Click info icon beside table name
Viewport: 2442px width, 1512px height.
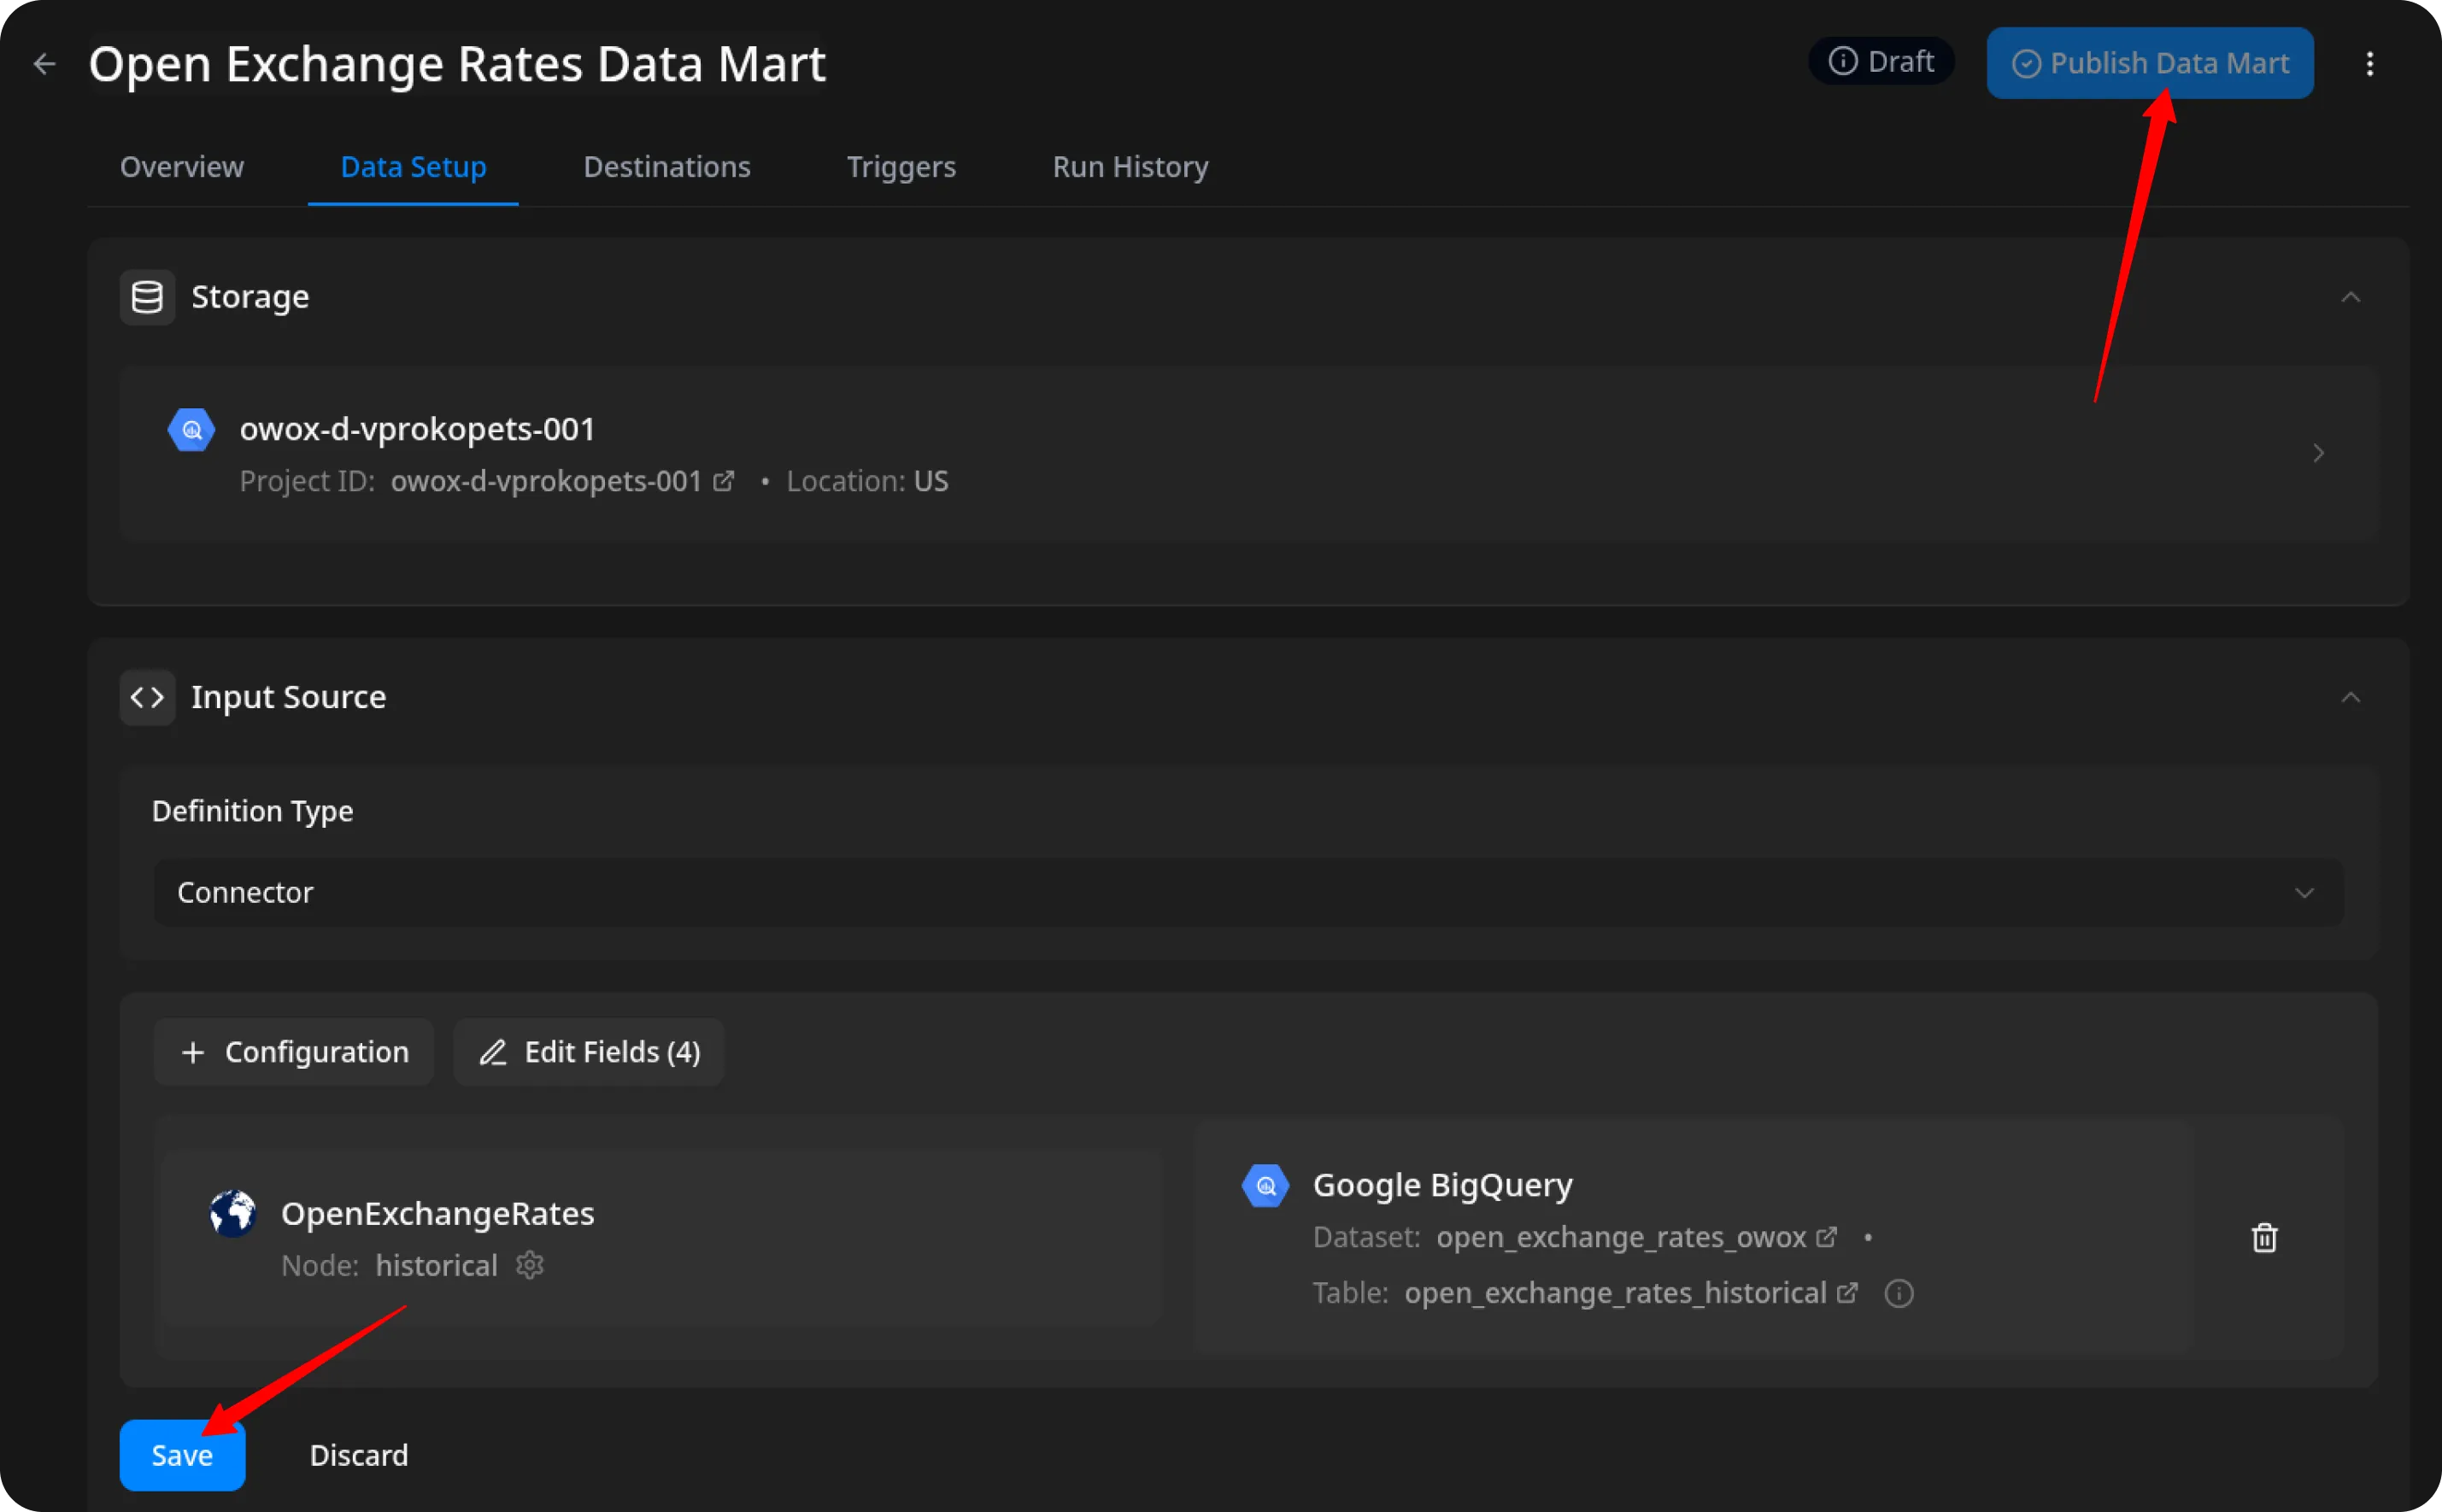click(x=1898, y=1293)
